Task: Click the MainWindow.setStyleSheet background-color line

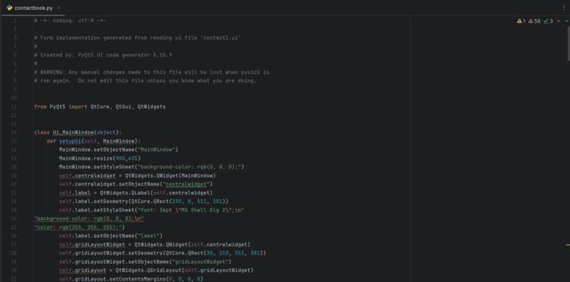Action: (x=152, y=167)
